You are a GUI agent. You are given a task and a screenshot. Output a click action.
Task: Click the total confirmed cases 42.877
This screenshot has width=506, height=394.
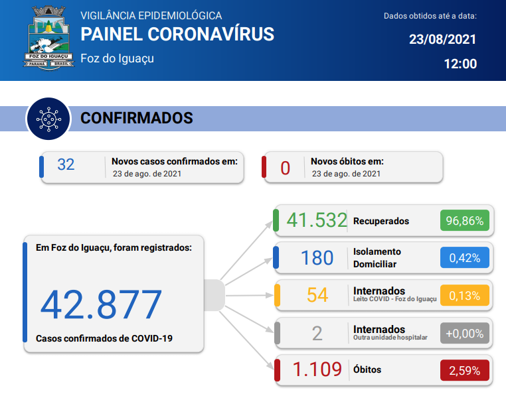click(x=101, y=304)
